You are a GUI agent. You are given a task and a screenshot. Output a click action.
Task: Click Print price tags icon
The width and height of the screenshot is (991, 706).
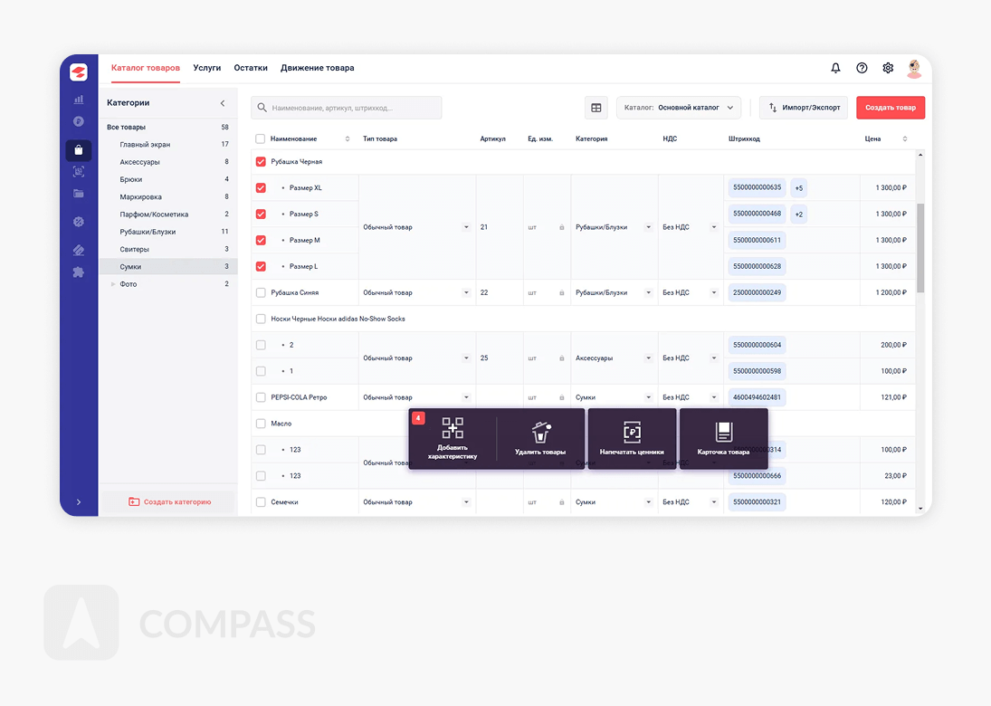point(632,433)
